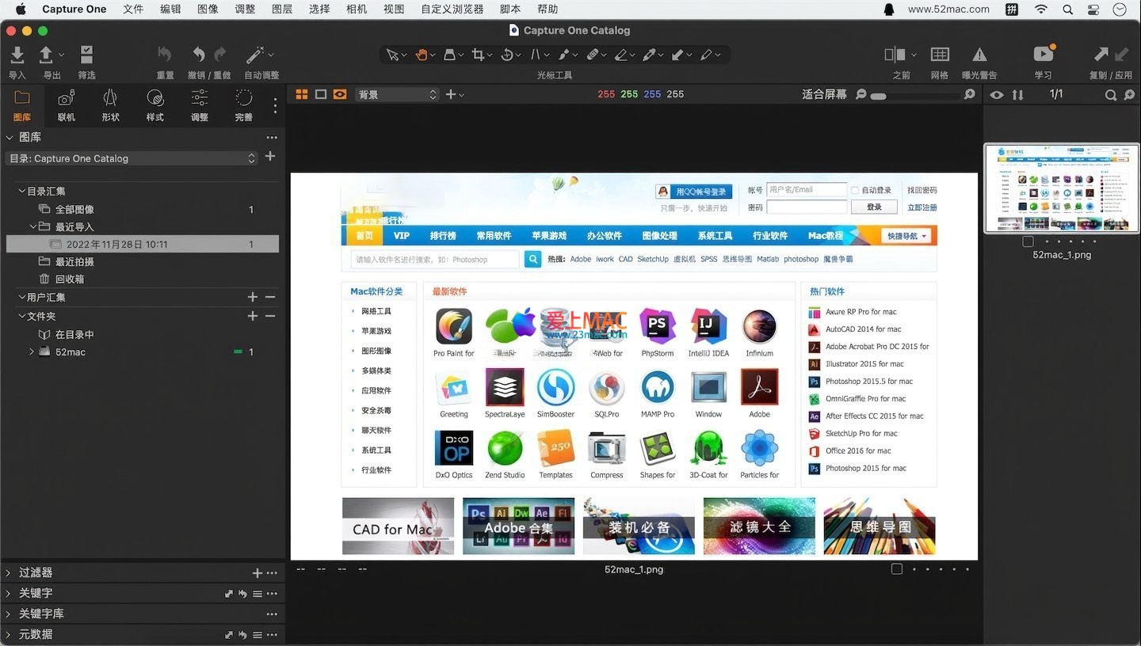Select the hand Pan cursor tool
The width and height of the screenshot is (1141, 646).
pyautogui.click(x=421, y=55)
